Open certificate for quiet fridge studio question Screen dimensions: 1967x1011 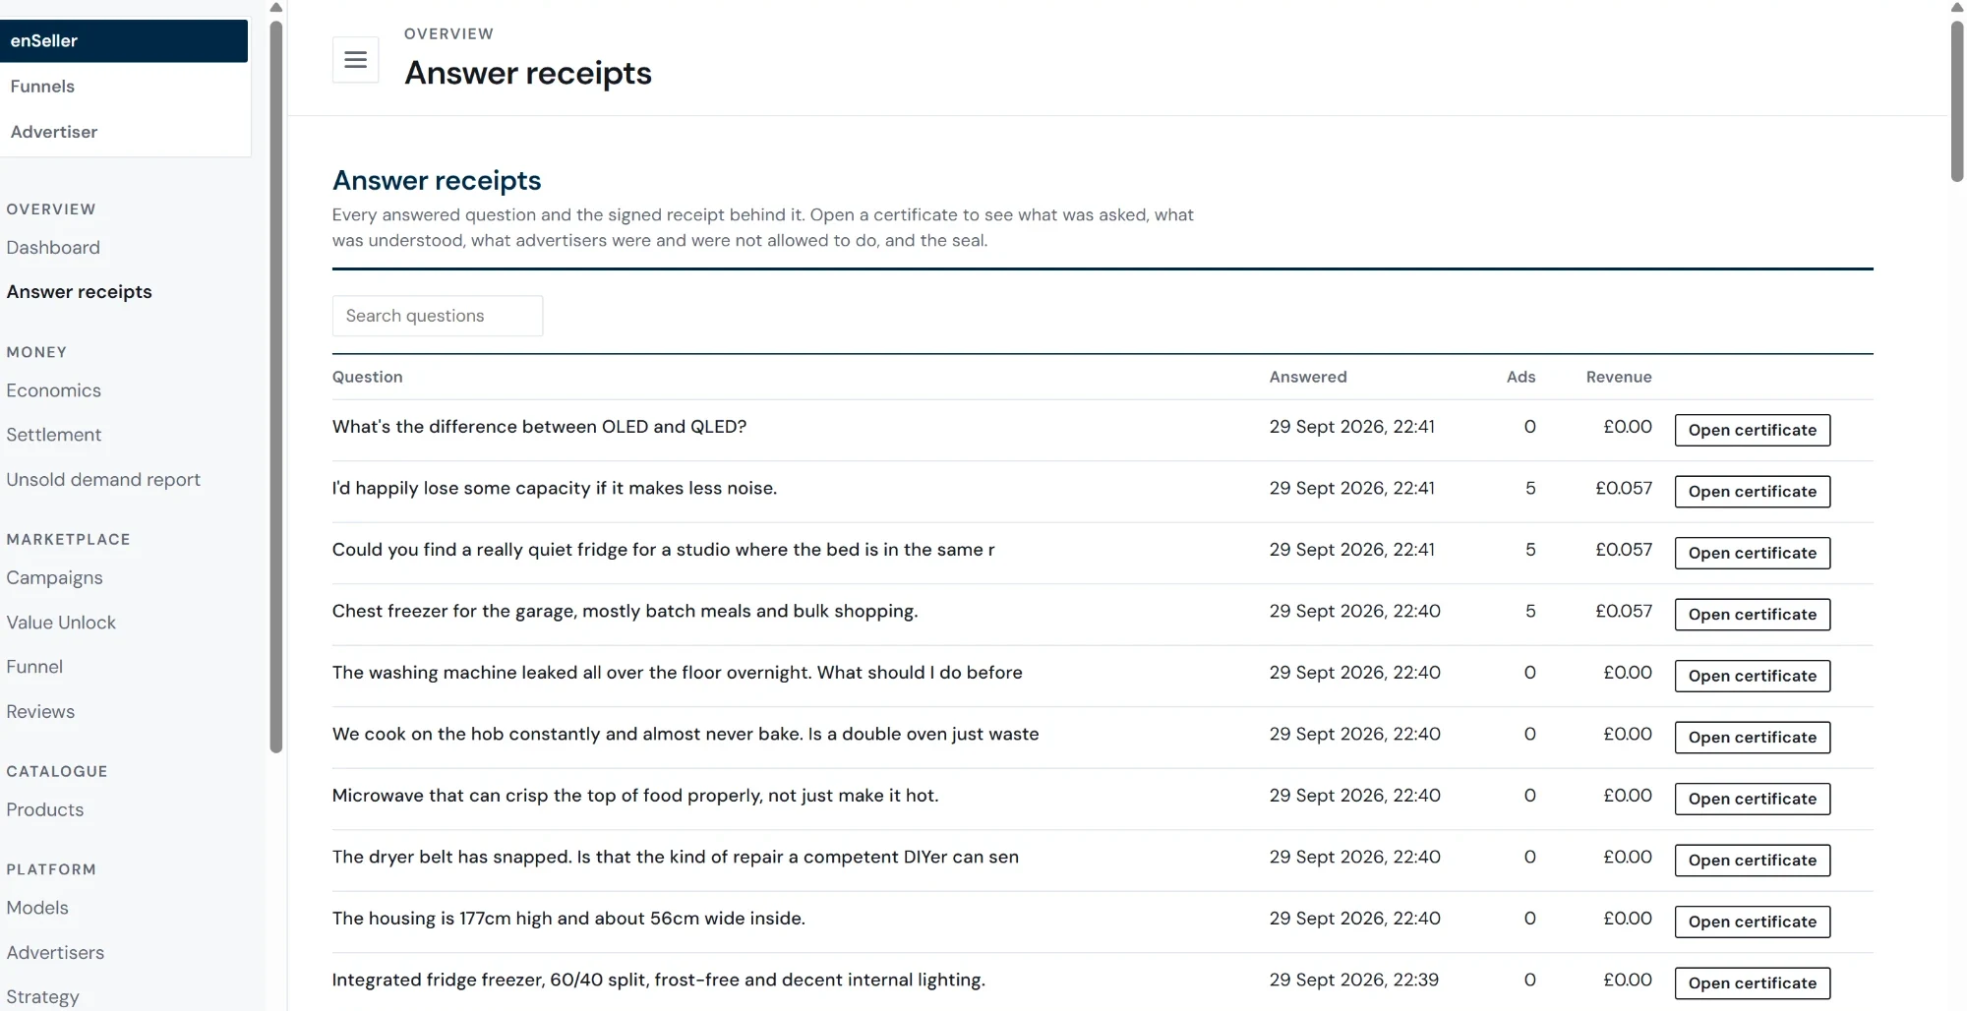1753,553
